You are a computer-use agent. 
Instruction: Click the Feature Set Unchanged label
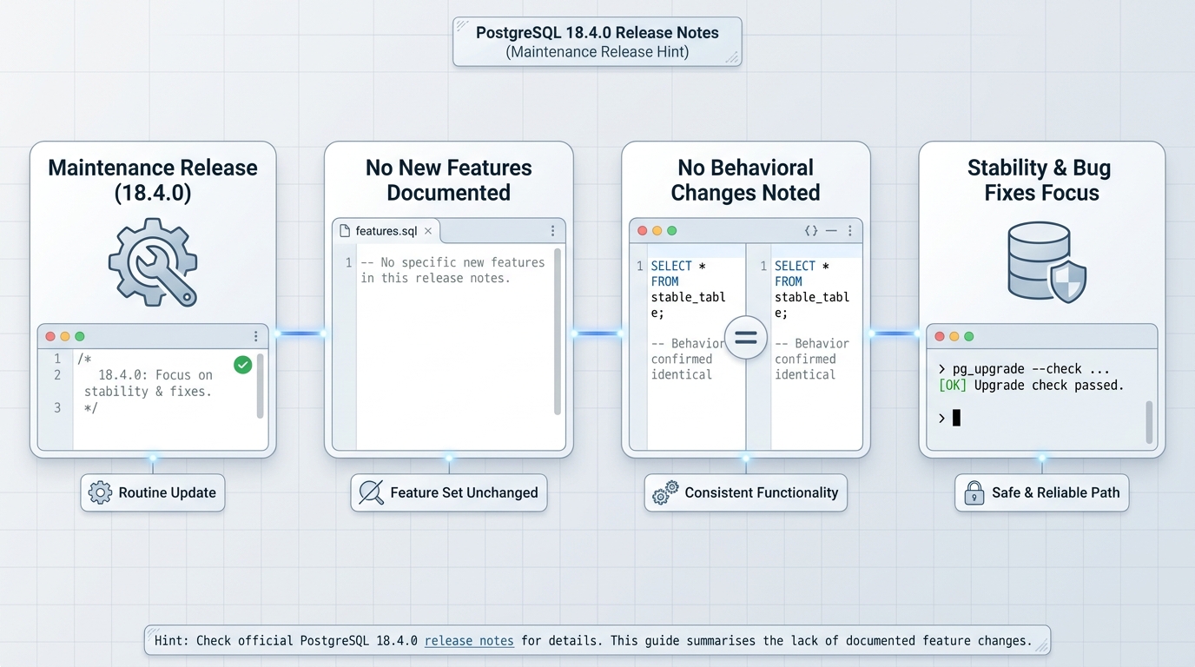(449, 492)
